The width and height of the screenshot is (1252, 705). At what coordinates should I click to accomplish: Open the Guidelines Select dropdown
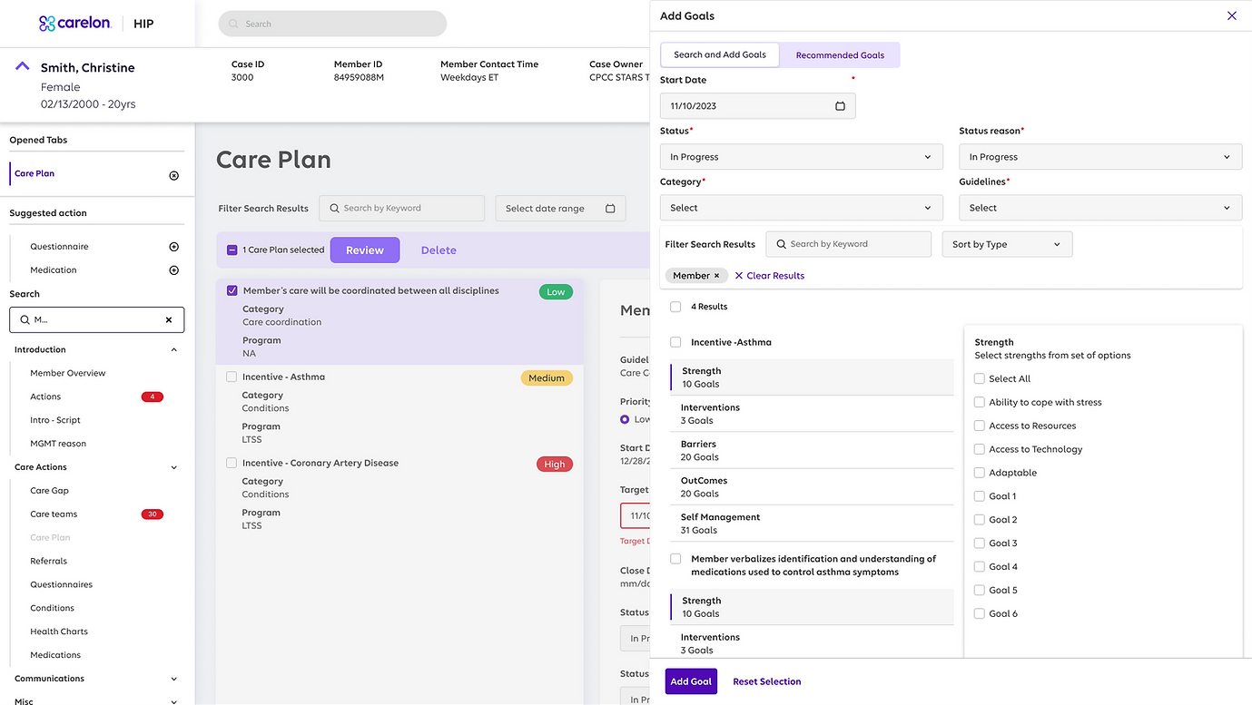(1099, 207)
